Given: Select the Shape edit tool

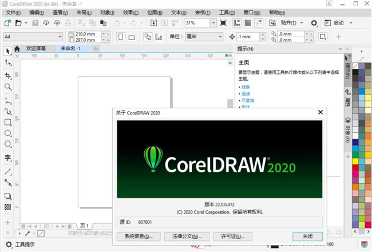Looking at the screenshot, I should 8,62.
